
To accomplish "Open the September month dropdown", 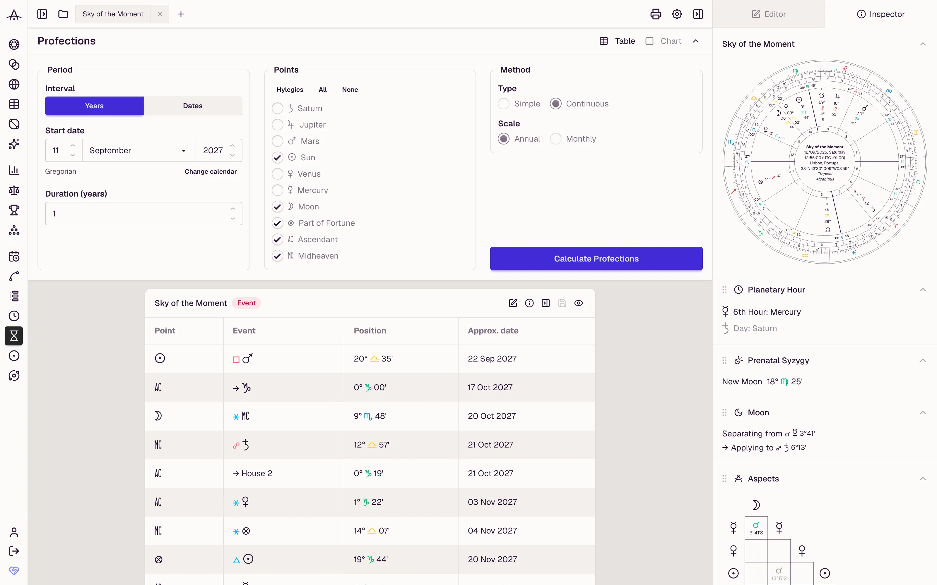I will pyautogui.click(x=139, y=151).
